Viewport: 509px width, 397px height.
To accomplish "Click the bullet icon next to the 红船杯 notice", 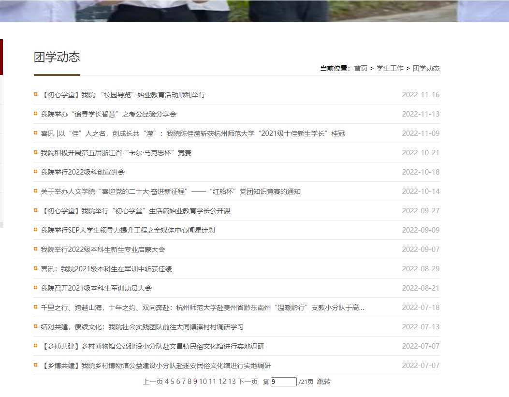I will click(x=35, y=191).
